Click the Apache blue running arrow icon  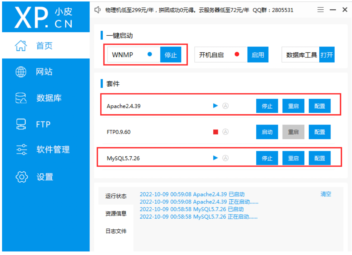pos(215,106)
